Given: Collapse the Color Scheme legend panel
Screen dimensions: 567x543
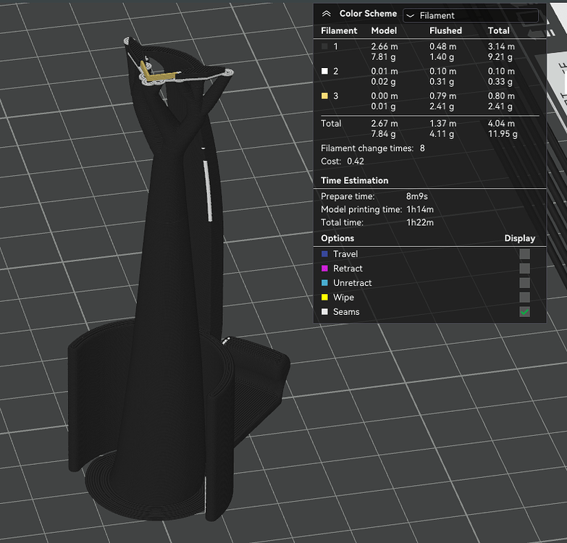Looking at the screenshot, I should click(326, 14).
